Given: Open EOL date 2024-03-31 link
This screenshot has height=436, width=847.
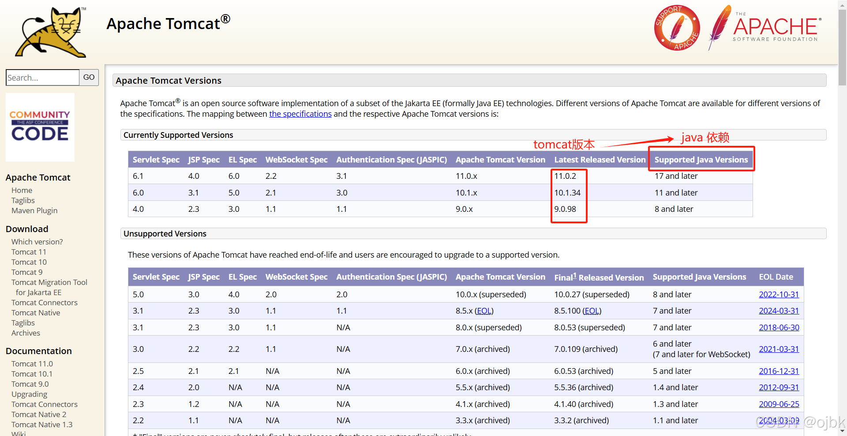Looking at the screenshot, I should coord(779,310).
